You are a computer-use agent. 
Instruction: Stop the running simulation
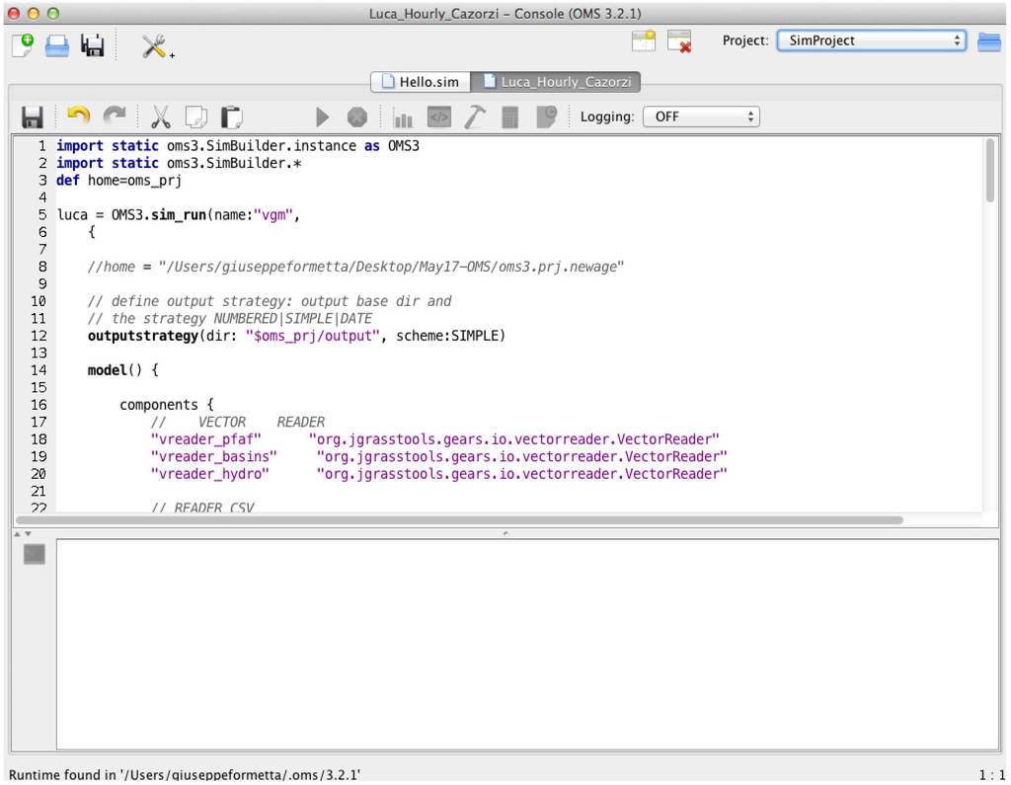pyautogui.click(x=356, y=118)
